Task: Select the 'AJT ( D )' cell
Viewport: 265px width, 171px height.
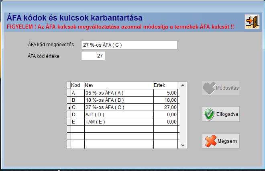Action: click(119, 115)
